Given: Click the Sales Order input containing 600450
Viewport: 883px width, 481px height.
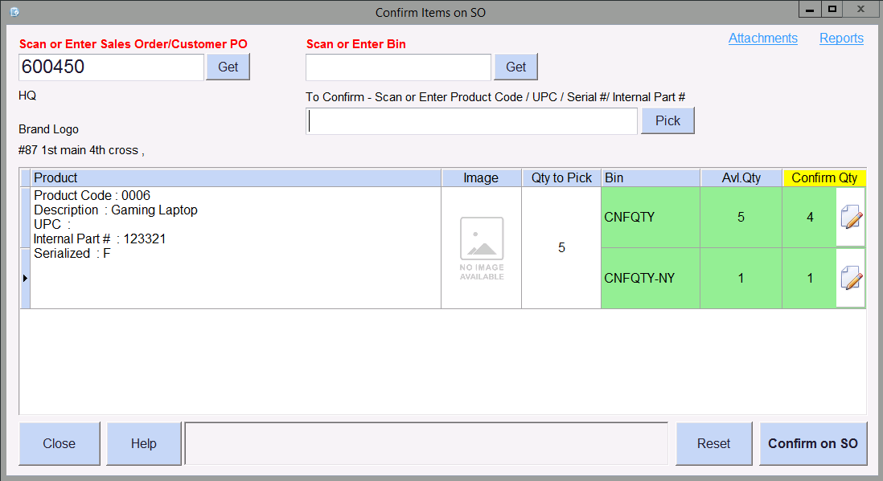Looking at the screenshot, I should tap(111, 67).
